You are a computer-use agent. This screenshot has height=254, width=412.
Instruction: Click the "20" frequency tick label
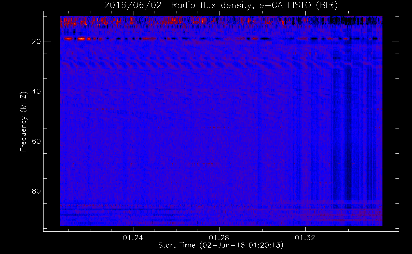coord(36,41)
